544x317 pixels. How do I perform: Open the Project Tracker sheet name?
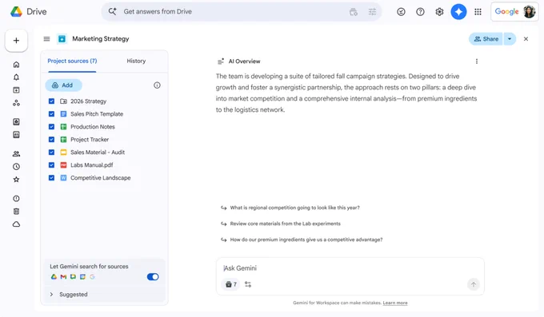[90, 140]
